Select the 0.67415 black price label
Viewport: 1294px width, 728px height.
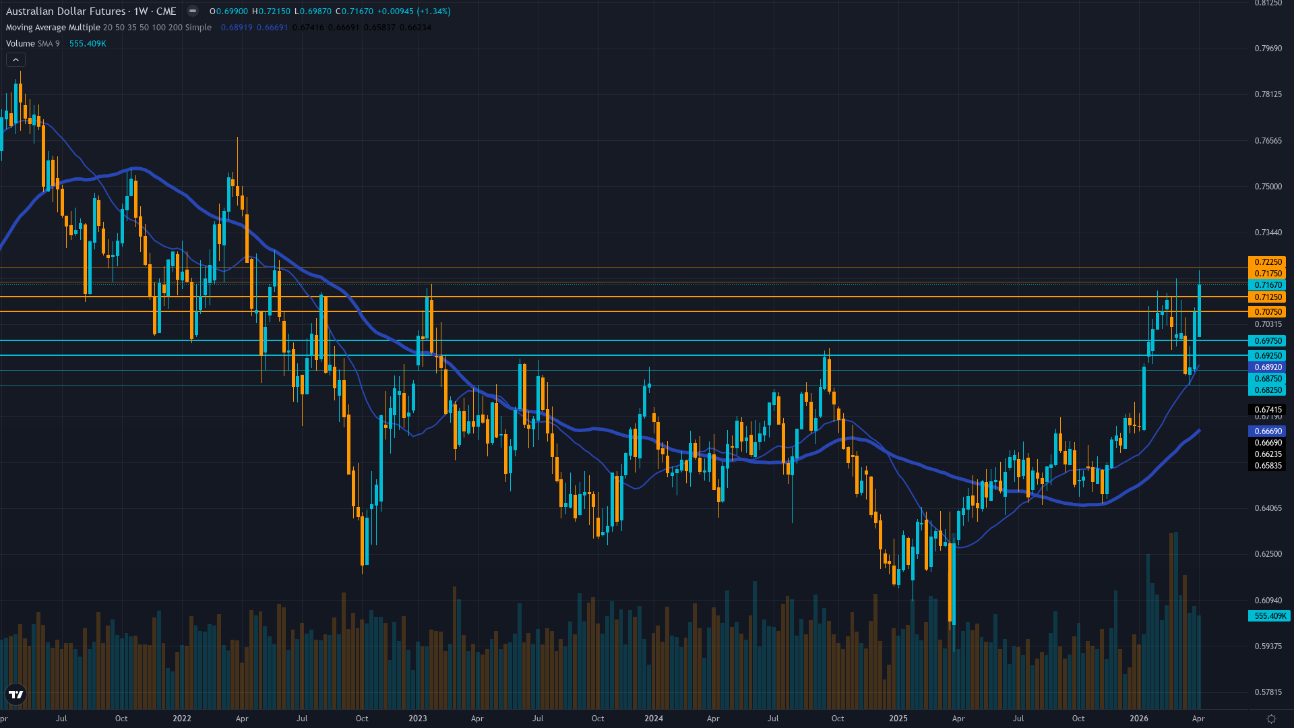click(x=1267, y=410)
